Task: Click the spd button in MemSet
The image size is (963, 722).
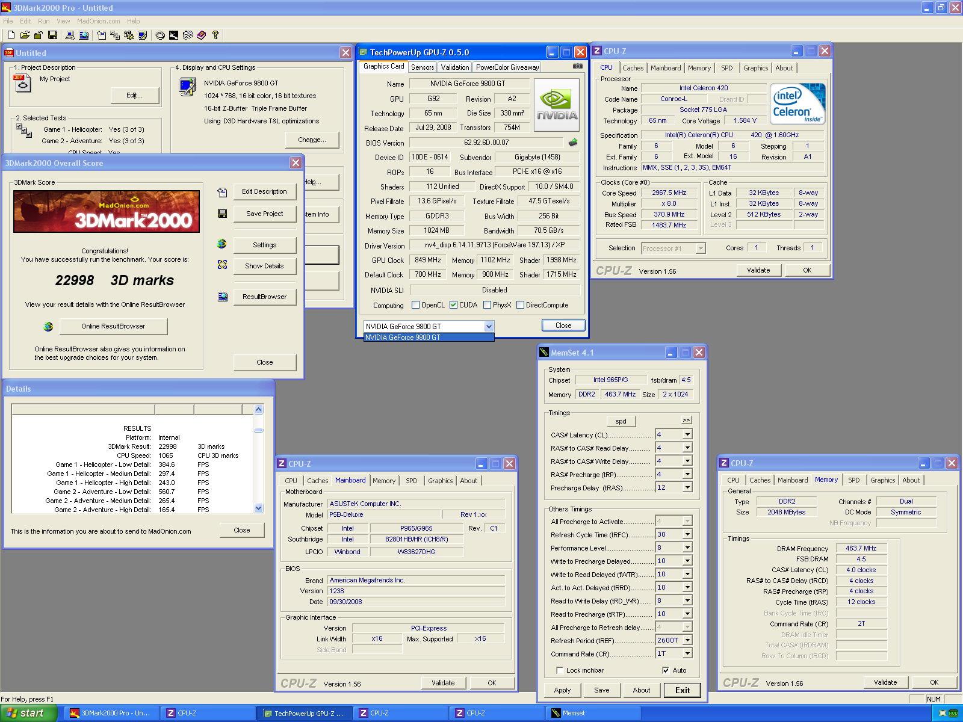Action: tap(621, 421)
